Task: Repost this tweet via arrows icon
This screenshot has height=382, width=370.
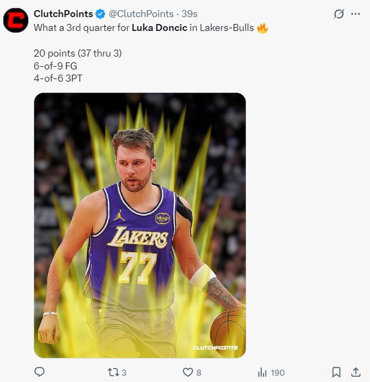Action: click(x=112, y=372)
